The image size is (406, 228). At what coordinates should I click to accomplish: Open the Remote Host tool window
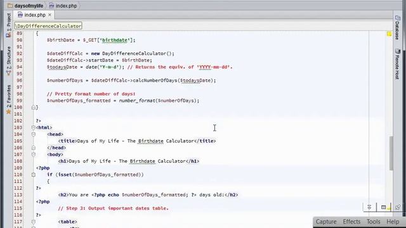(x=398, y=64)
